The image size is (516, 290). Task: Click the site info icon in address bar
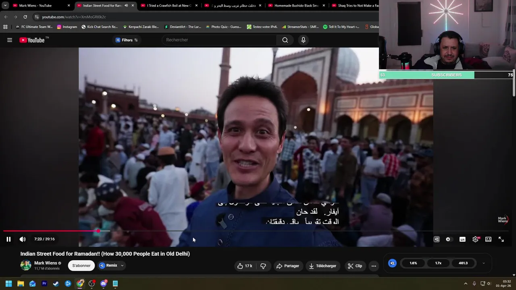pyautogui.click(x=37, y=17)
